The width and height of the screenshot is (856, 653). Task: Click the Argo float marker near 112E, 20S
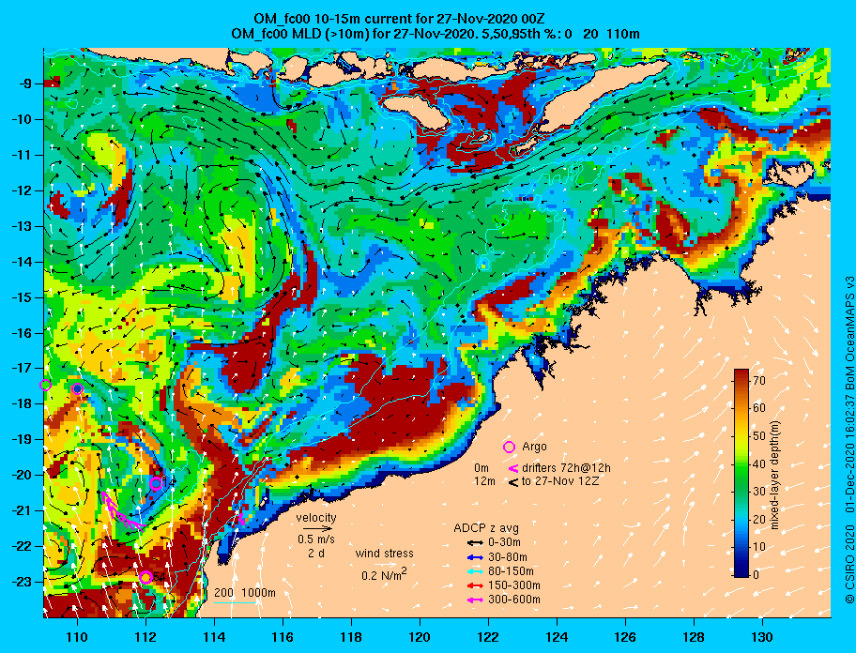pos(156,483)
